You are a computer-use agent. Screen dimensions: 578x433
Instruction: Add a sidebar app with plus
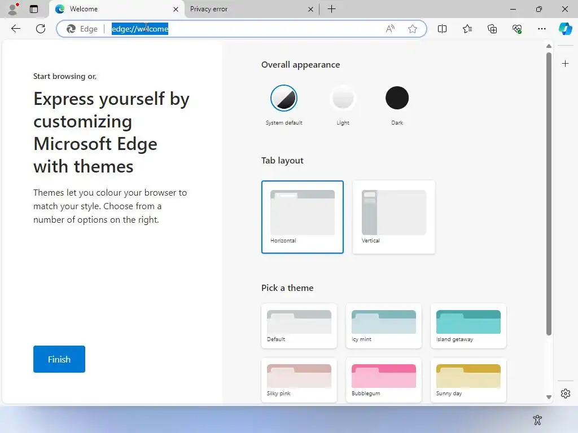[565, 64]
